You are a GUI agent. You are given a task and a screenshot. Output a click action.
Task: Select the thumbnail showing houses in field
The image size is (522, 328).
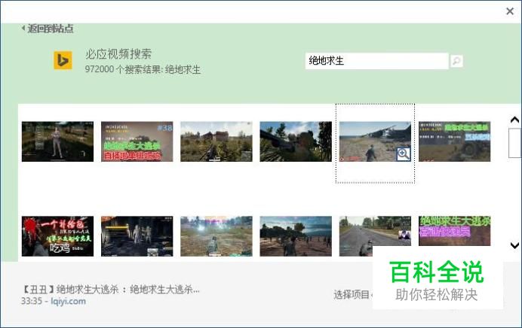tap(216, 141)
